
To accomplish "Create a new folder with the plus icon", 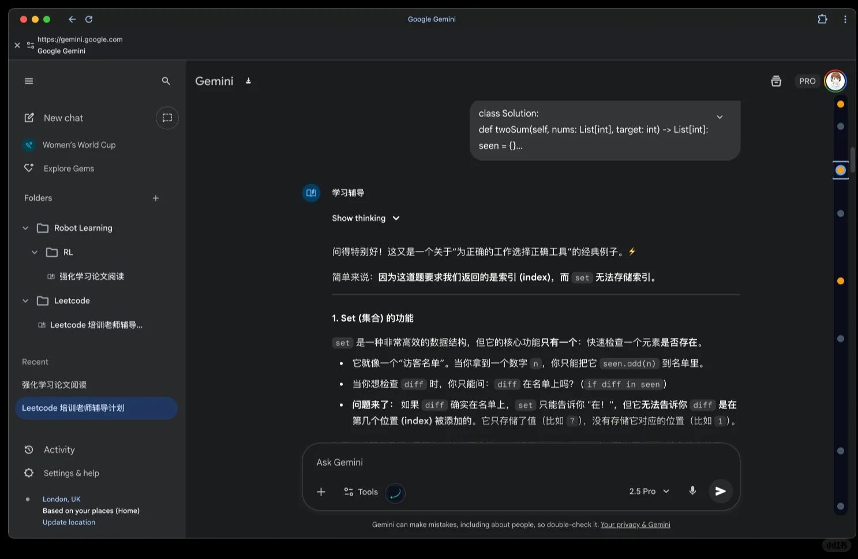I will coord(155,198).
